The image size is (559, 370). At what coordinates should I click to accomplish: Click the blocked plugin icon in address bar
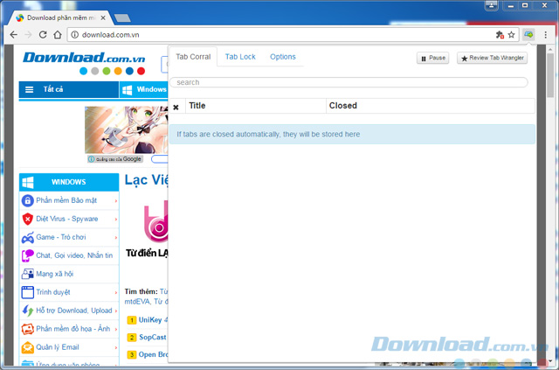pyautogui.click(x=500, y=35)
